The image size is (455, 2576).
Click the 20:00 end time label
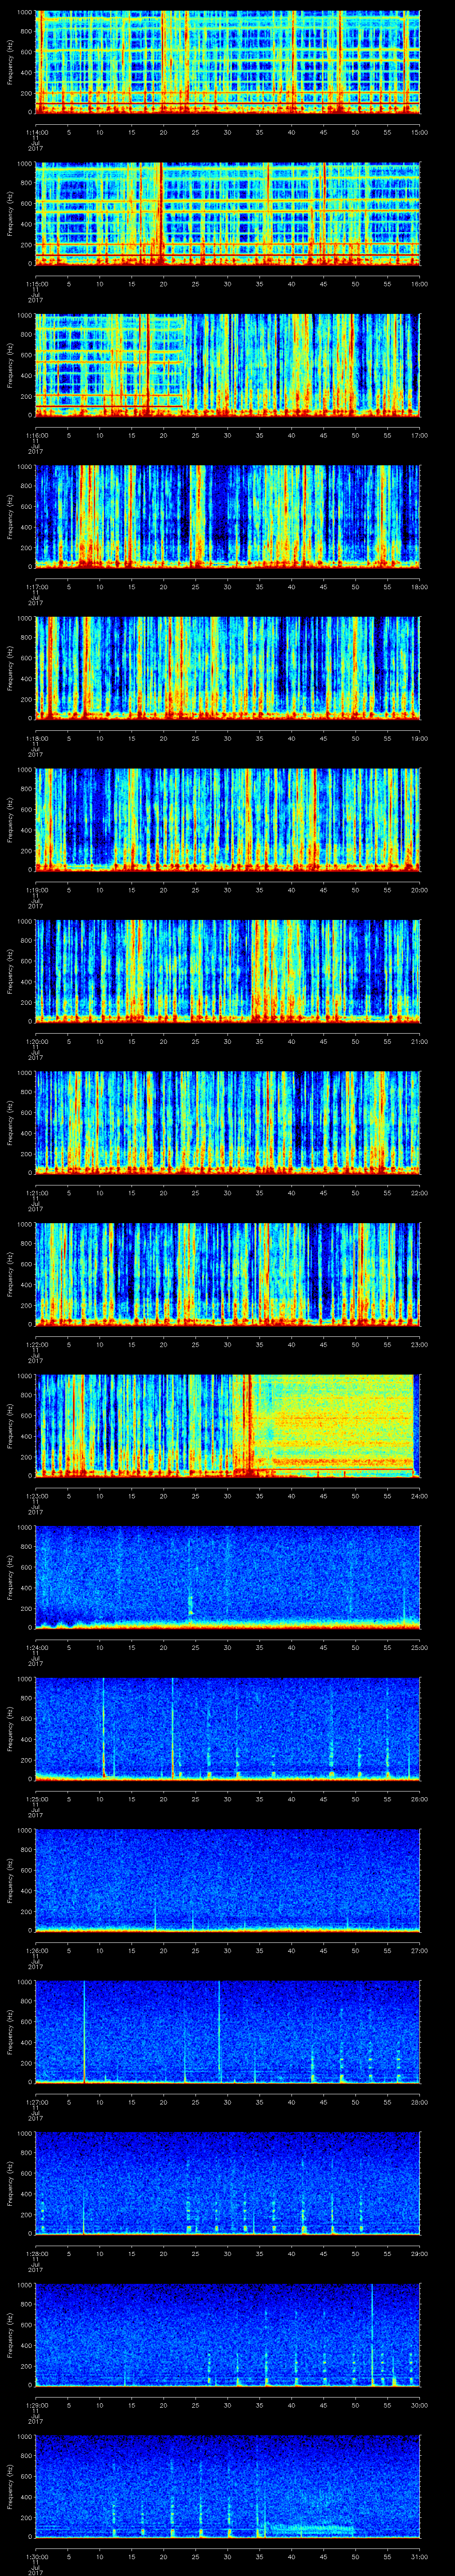[x=419, y=889]
